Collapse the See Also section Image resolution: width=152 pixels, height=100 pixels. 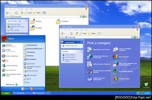click(x=81, y=51)
